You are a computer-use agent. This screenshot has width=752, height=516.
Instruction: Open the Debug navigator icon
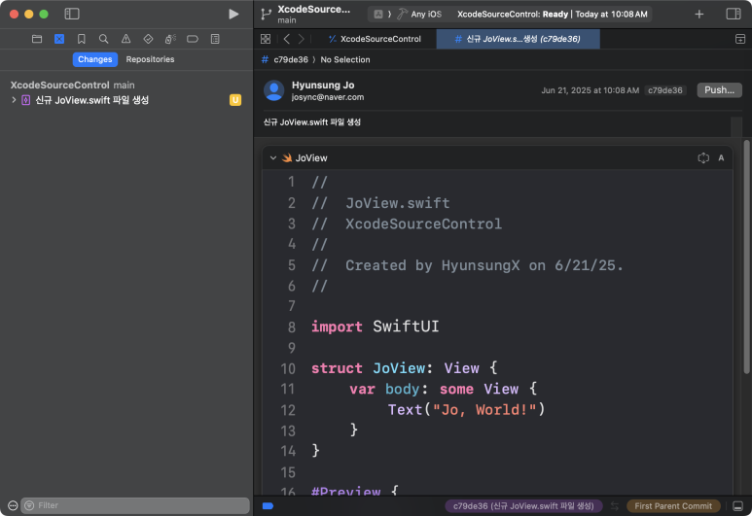click(170, 39)
